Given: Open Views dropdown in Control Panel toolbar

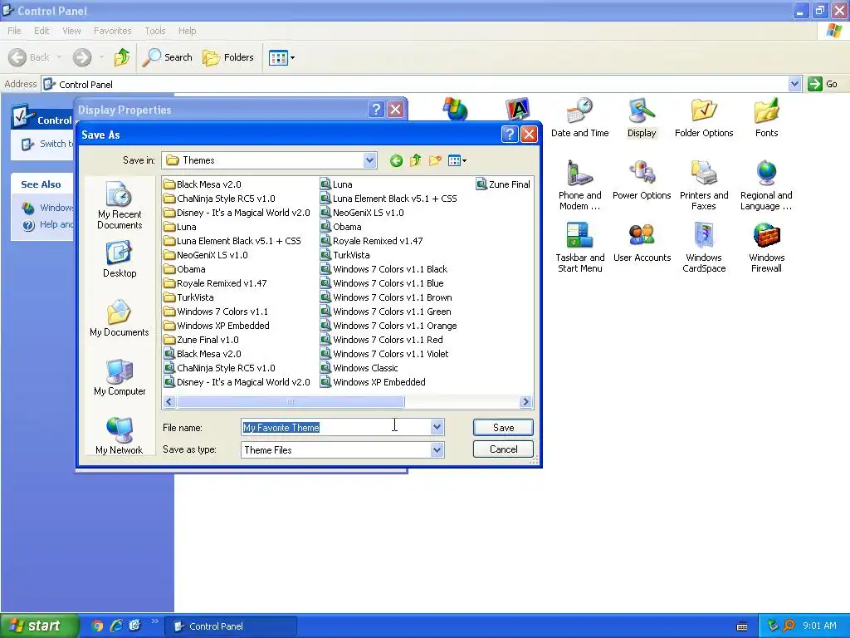Looking at the screenshot, I should (x=282, y=57).
